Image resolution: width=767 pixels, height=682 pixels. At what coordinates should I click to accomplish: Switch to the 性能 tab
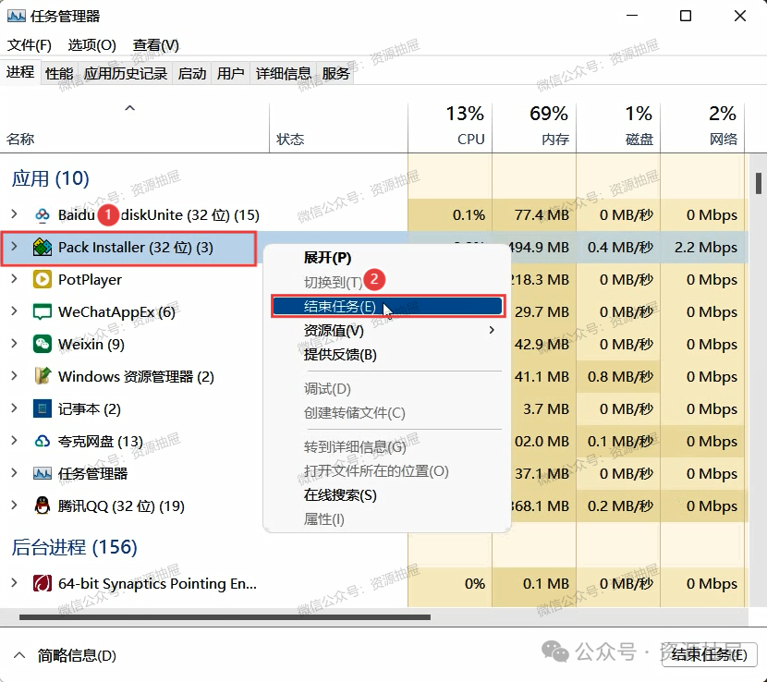pos(59,73)
